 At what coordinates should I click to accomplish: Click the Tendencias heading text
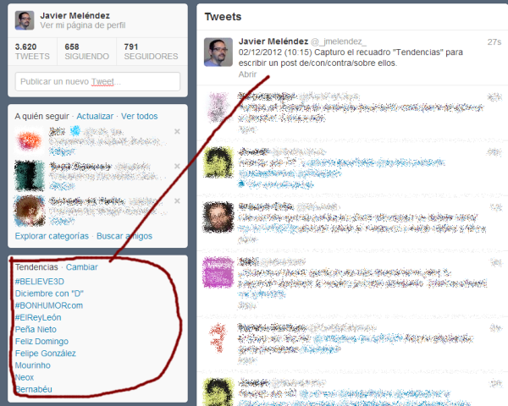coord(36,267)
